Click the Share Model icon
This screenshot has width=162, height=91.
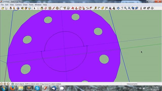(26, 8)
